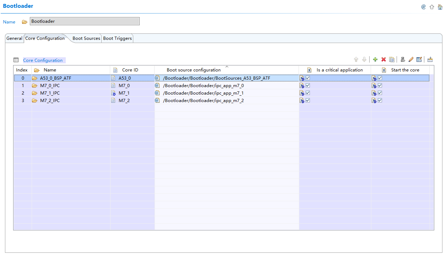Sort by Boot source configuration column header
The width and height of the screenshot is (446, 256).
point(227,70)
